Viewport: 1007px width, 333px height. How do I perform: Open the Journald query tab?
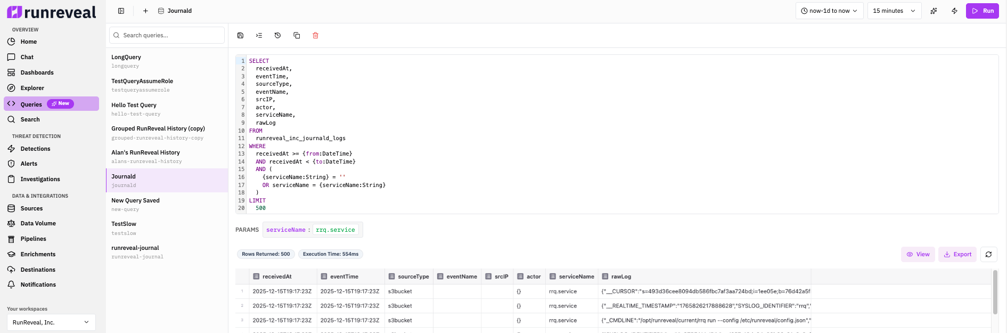click(175, 11)
